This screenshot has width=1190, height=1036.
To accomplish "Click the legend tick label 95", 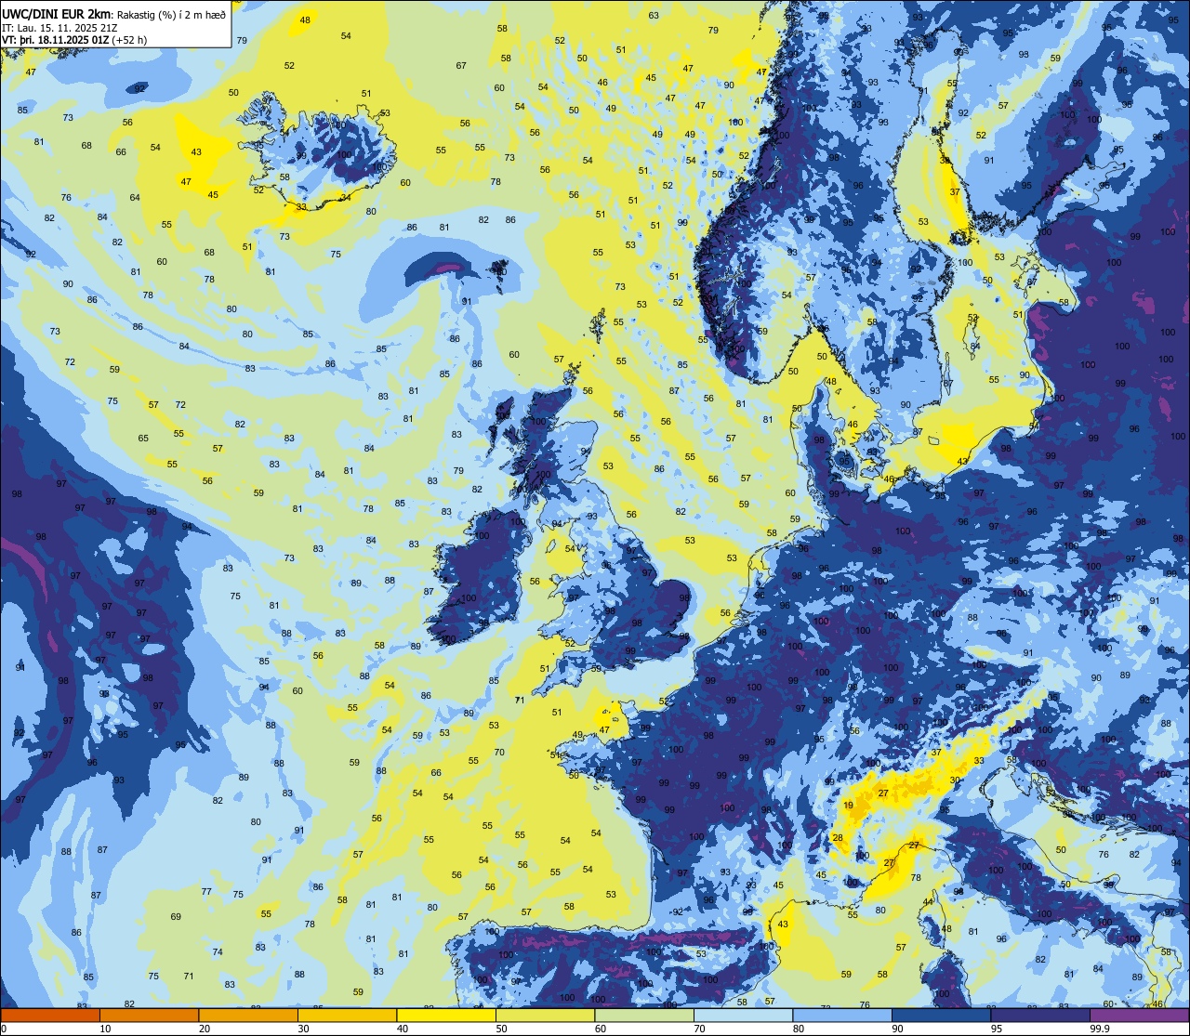I will pyautogui.click(x=996, y=1029).
